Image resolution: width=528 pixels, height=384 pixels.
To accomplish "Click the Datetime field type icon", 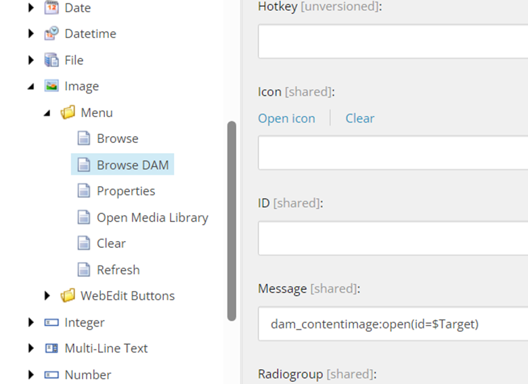I will pyautogui.click(x=51, y=34).
